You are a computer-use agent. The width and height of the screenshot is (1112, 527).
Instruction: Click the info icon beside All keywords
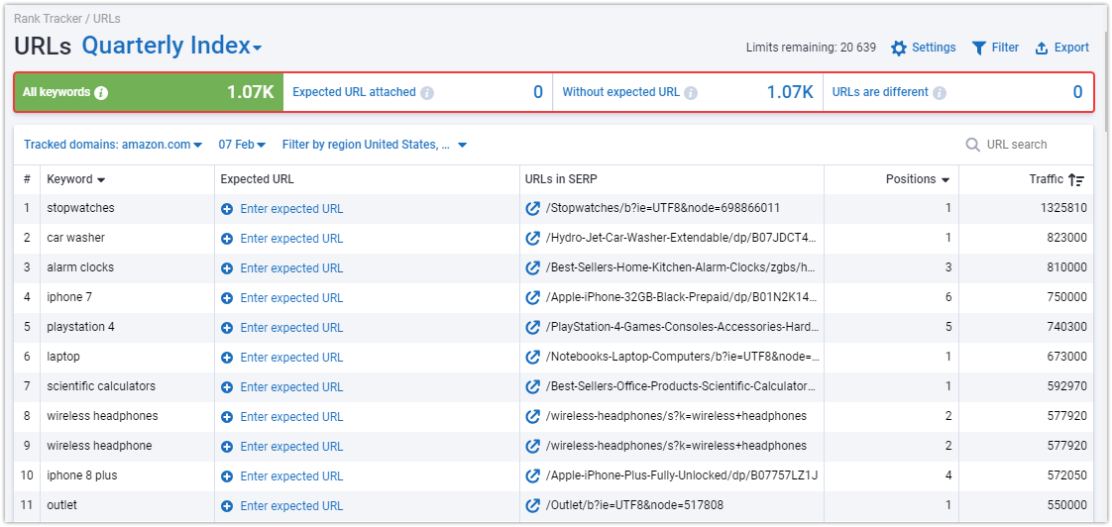click(101, 92)
